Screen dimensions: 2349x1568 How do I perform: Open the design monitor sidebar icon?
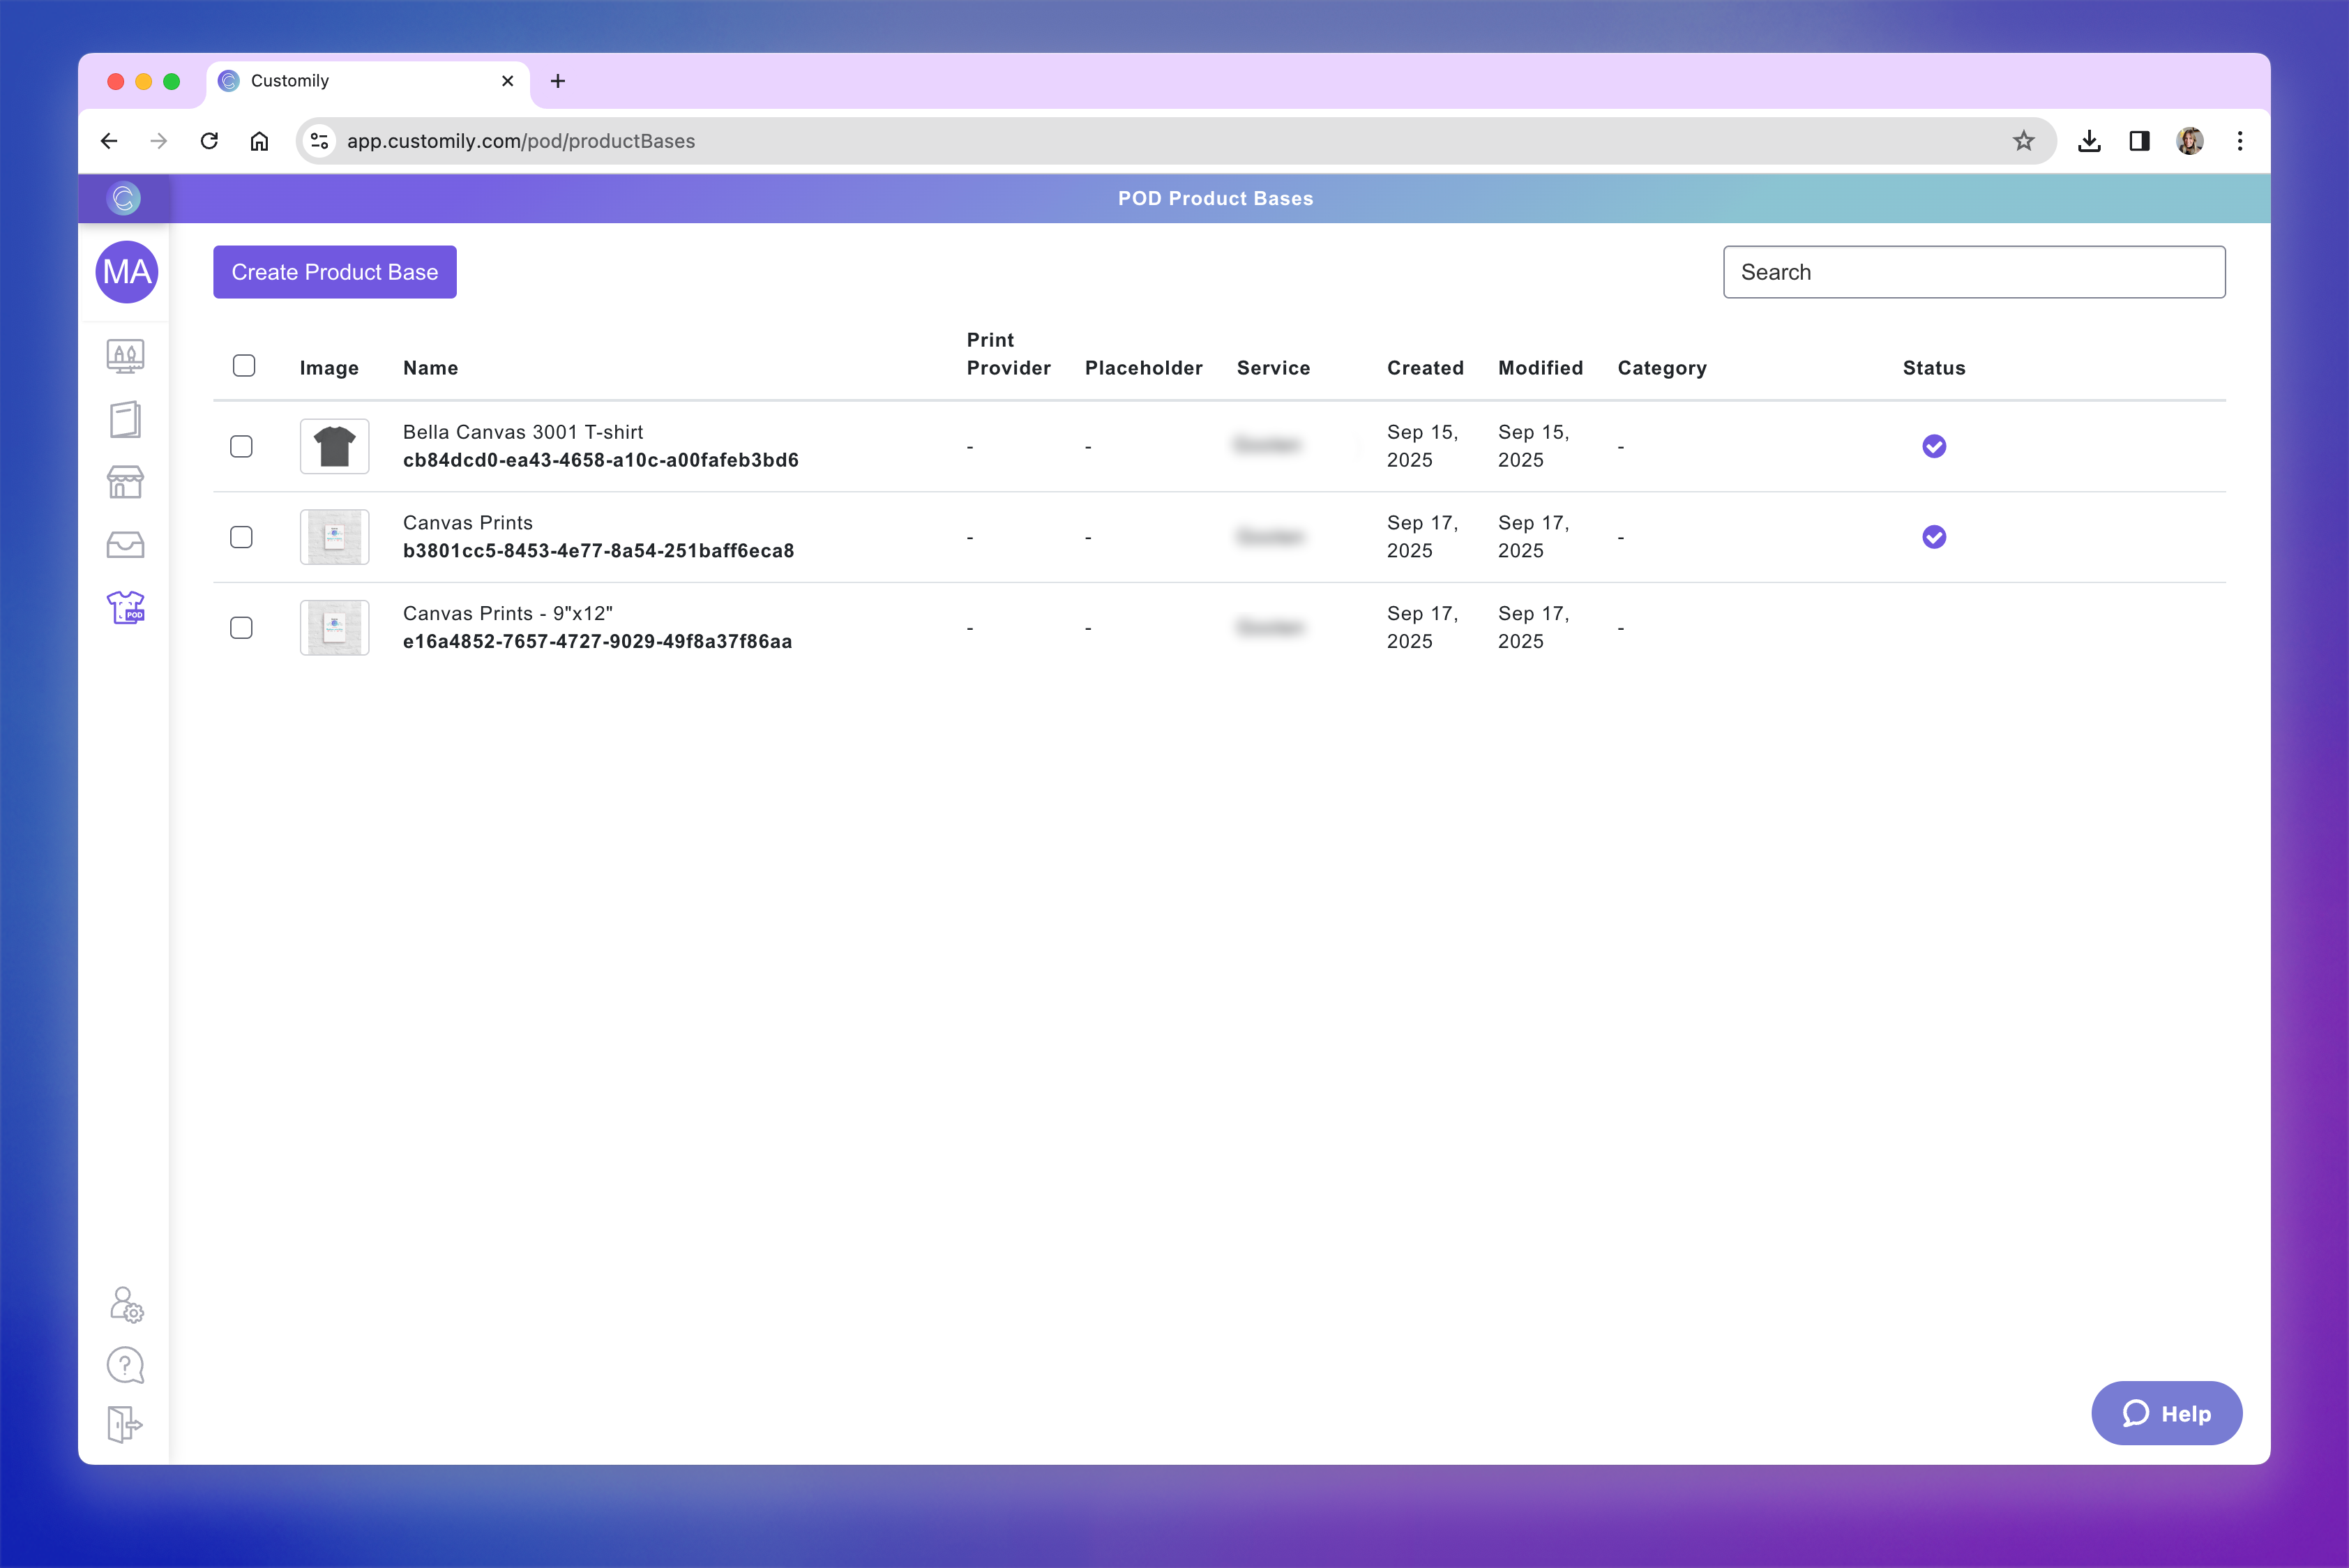[125, 356]
